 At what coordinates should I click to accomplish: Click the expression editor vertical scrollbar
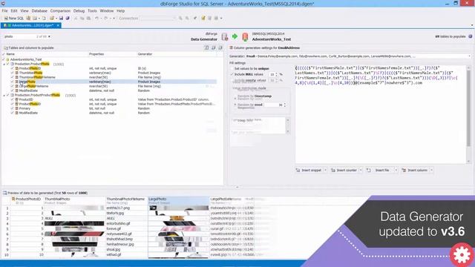(x=468, y=114)
